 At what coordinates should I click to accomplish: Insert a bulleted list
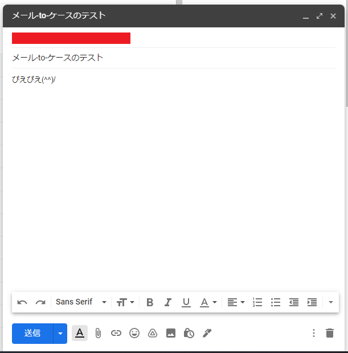[276, 302]
